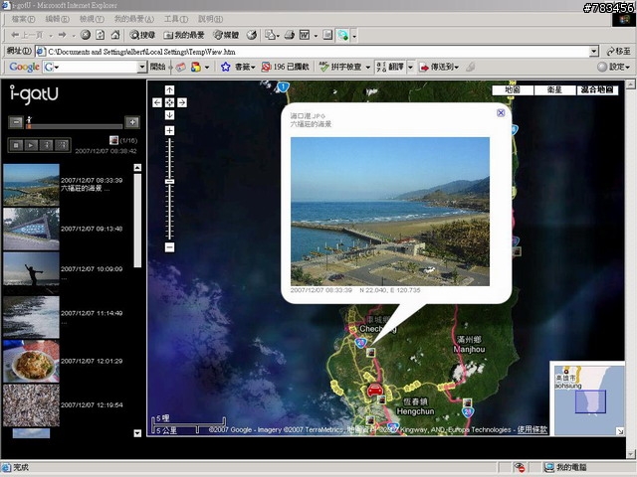
Task: Click the photo list scrollbar thumb
Action: 137,221
